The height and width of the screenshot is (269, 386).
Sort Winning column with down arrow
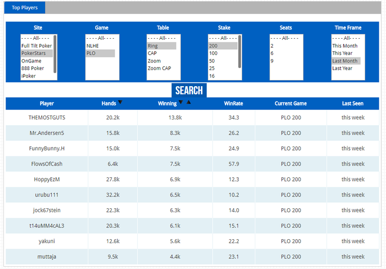pos(181,102)
